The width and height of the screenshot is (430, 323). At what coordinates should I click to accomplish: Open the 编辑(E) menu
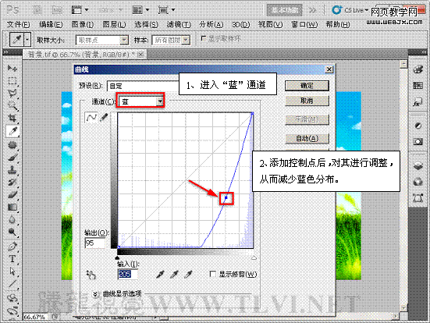pos(51,25)
